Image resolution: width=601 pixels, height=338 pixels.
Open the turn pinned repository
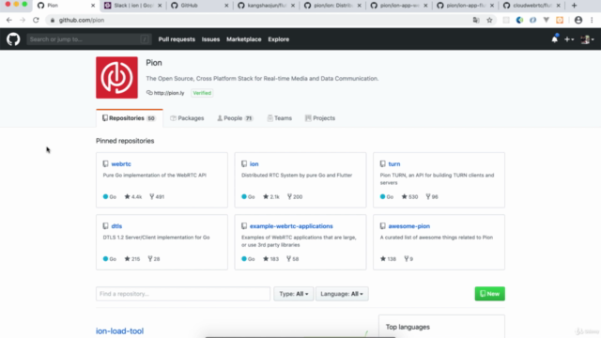coord(394,163)
